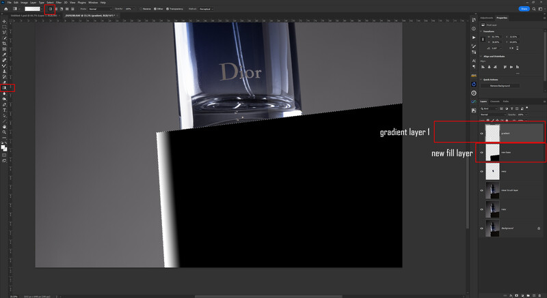The image size is (547, 298).
Task: Open the Paragraph panel icon
Action: click(474, 66)
